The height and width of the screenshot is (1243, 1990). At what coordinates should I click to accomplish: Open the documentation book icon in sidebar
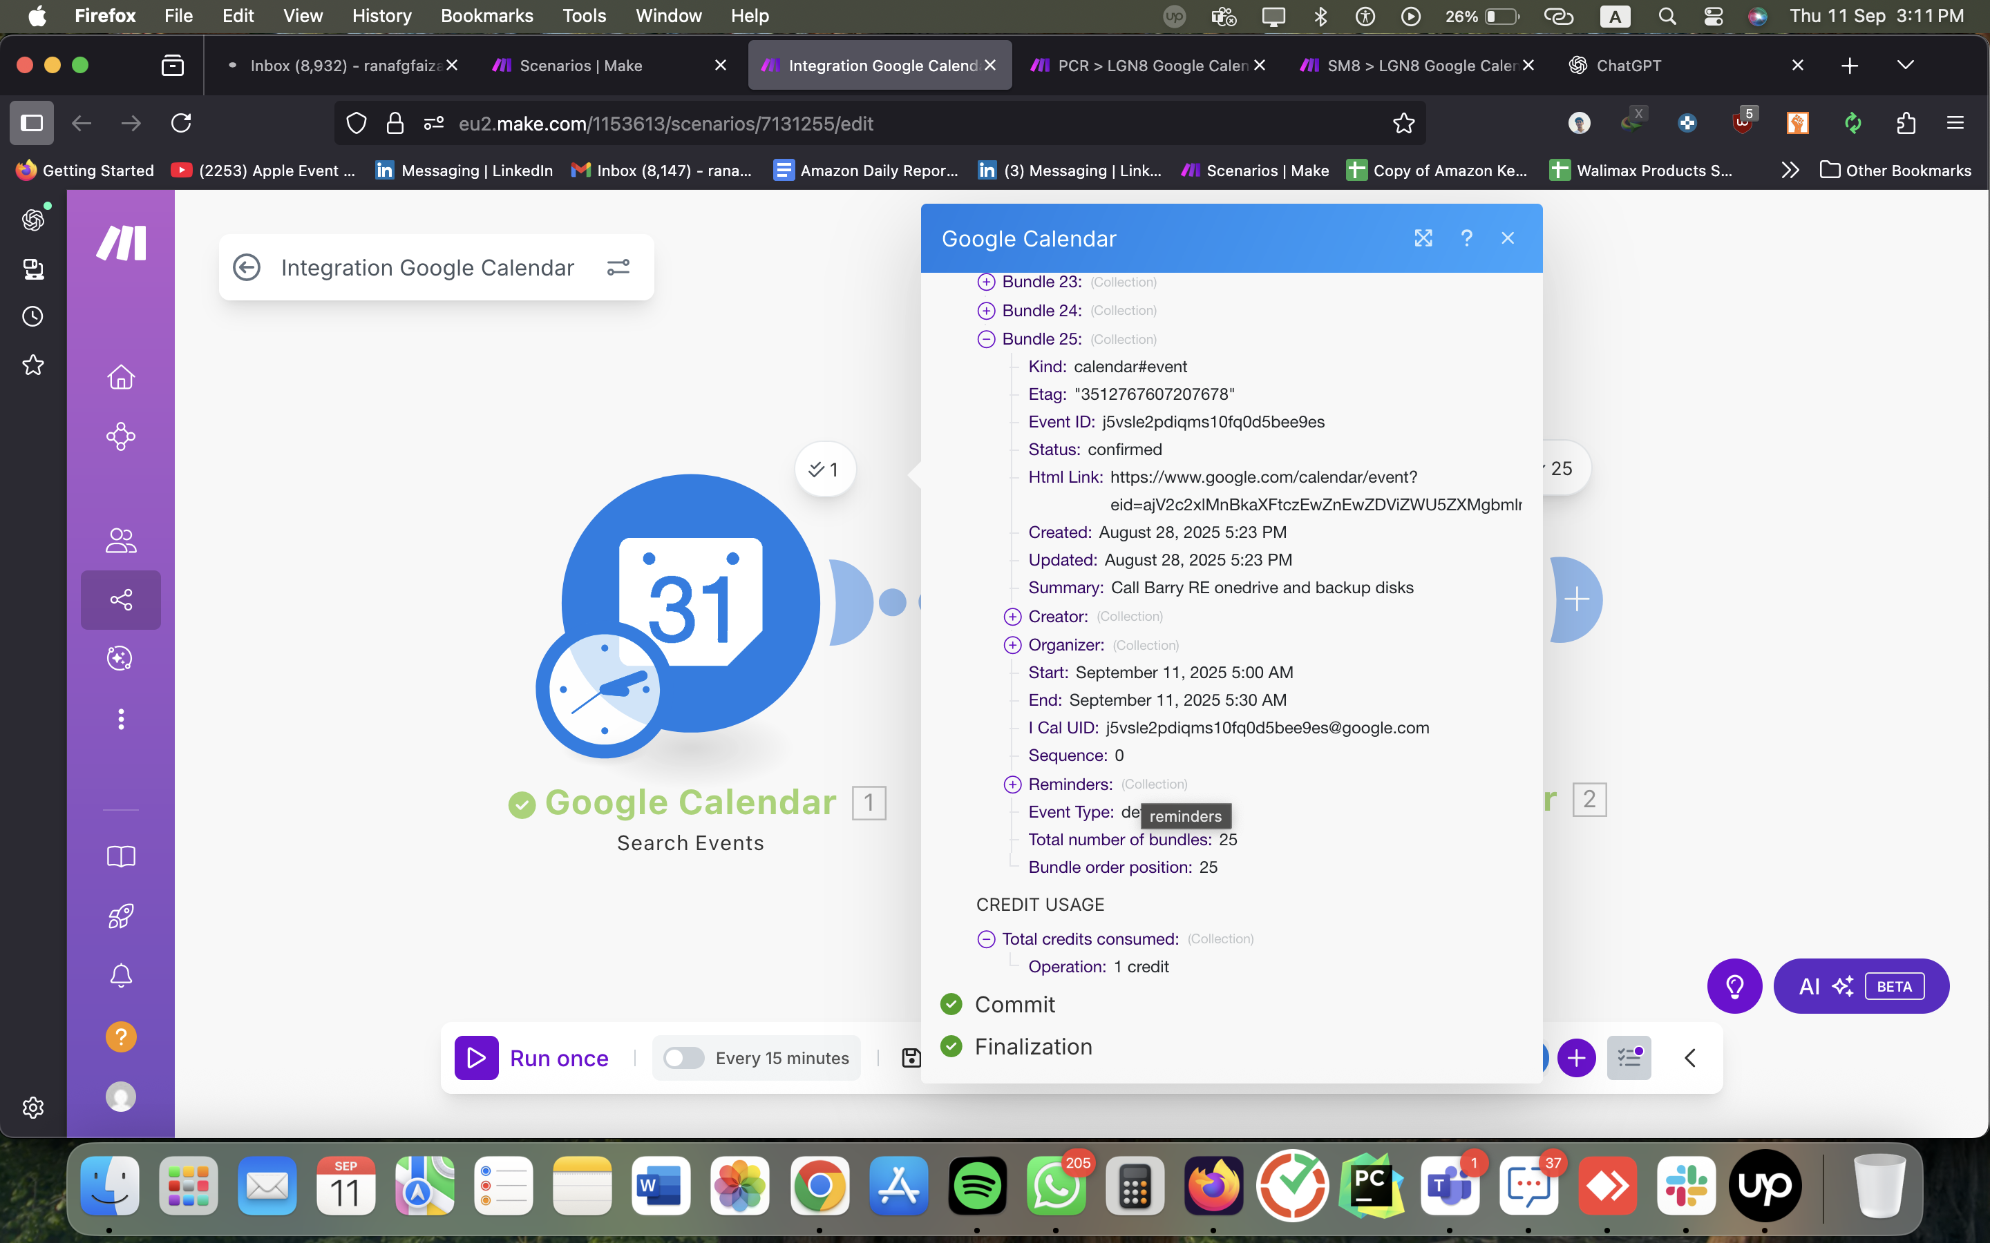pos(121,856)
